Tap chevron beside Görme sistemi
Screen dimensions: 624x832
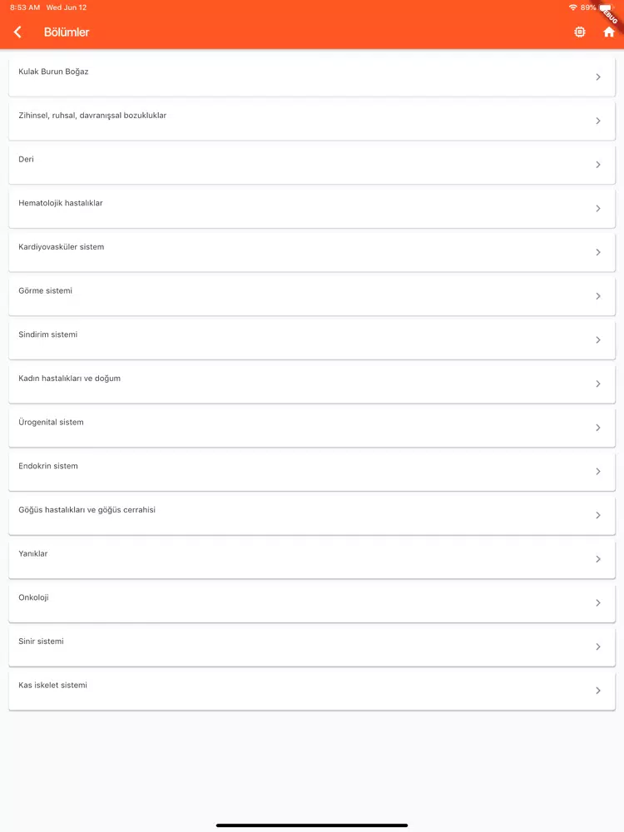(x=598, y=296)
